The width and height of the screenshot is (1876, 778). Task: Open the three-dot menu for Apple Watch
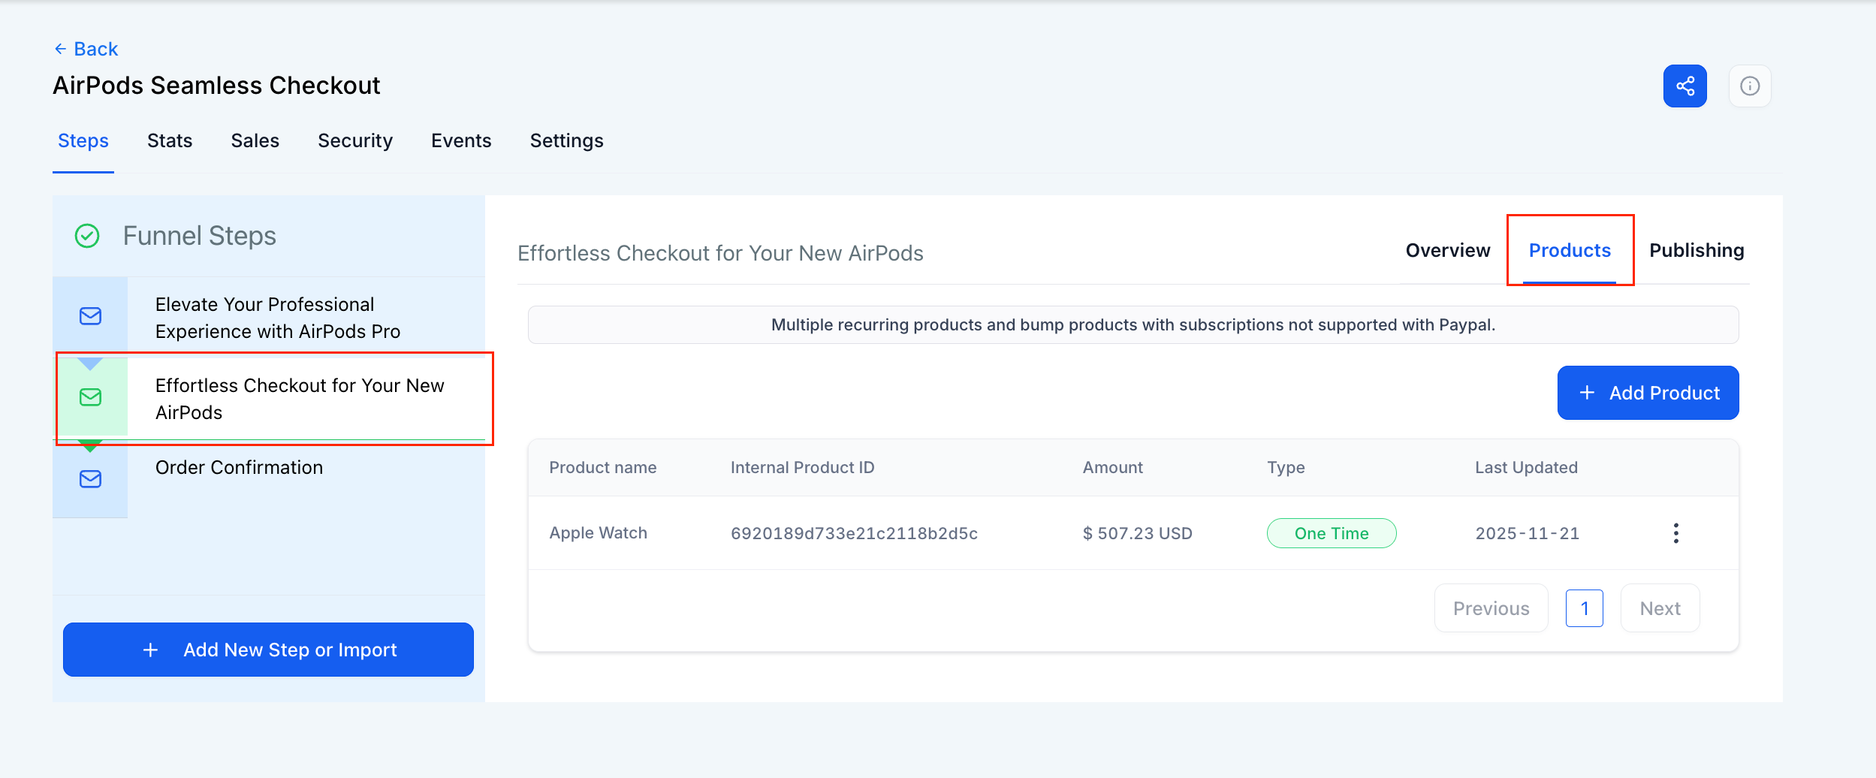point(1675,533)
